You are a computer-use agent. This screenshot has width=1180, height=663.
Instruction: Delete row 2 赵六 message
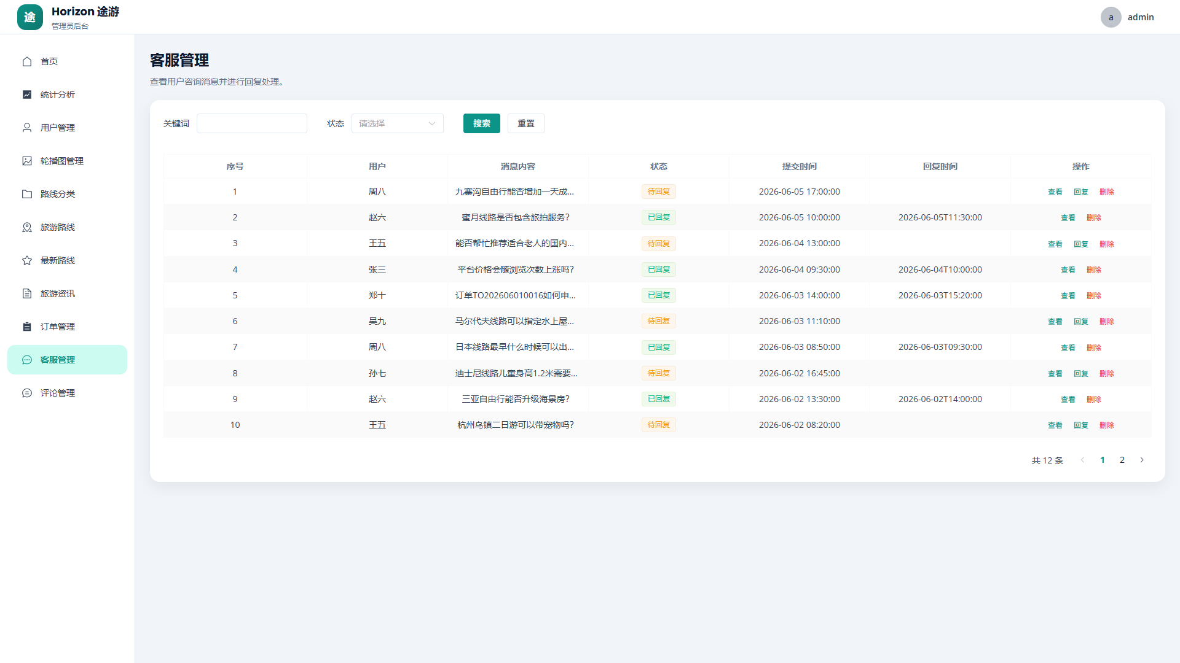[x=1094, y=218]
